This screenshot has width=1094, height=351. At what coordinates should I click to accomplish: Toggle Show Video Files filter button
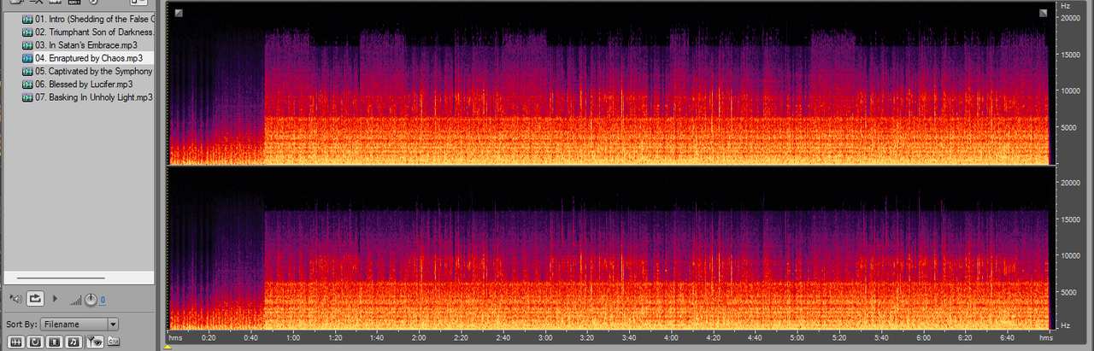tap(55, 342)
